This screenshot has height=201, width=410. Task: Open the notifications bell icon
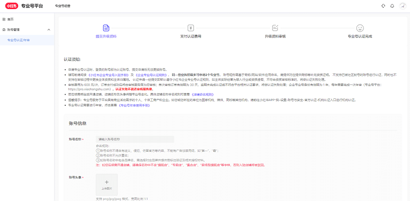pyautogui.click(x=392, y=6)
